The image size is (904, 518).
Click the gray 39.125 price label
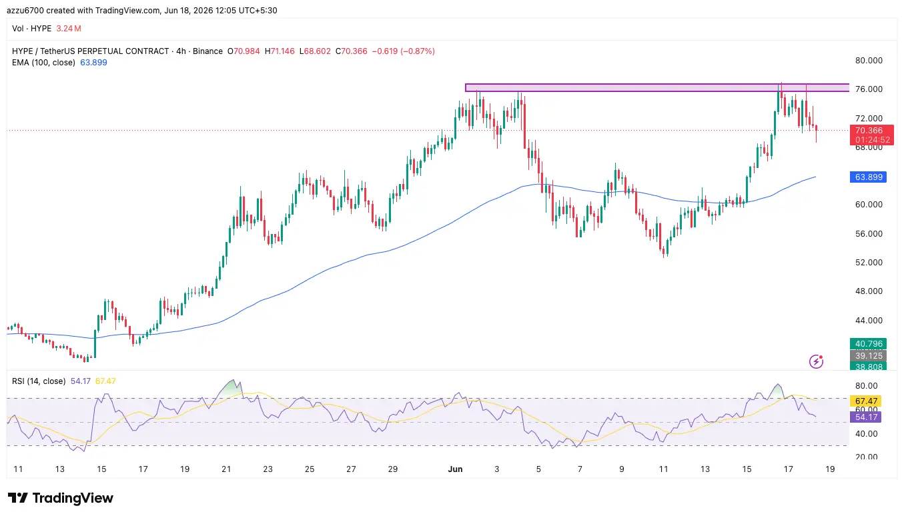point(868,356)
